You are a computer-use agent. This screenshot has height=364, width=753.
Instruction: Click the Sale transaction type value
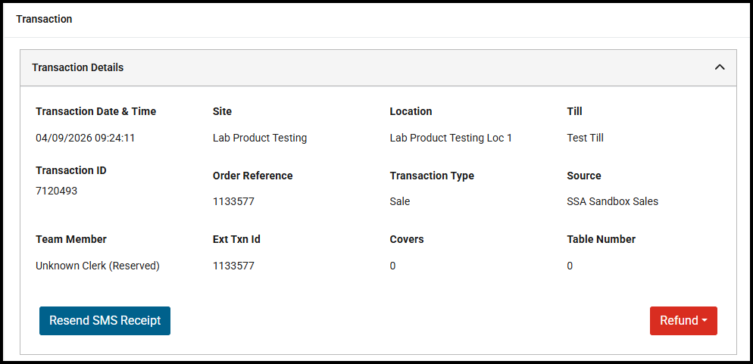coord(400,202)
